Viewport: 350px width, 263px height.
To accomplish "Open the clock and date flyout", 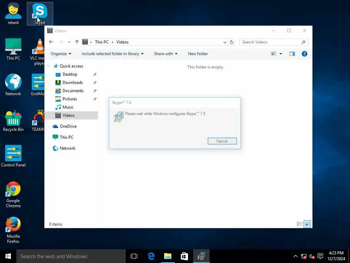I will (x=336, y=256).
